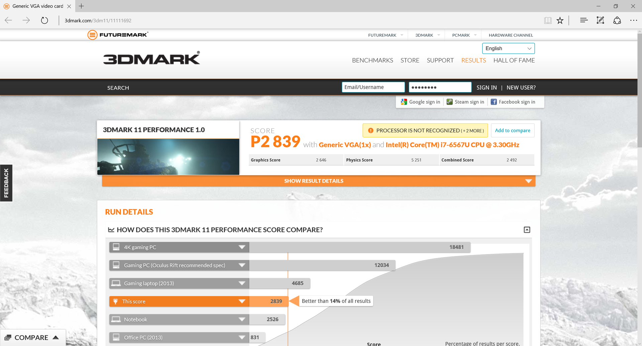Click the New User? link
Screen dimensions: 642x346
521,87
